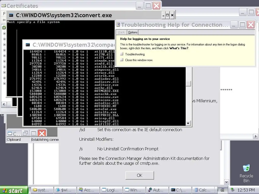Viewport: 259px width, 194px height.
Task: Switch to 'Aut...' taskbar button
Action: [157, 190]
